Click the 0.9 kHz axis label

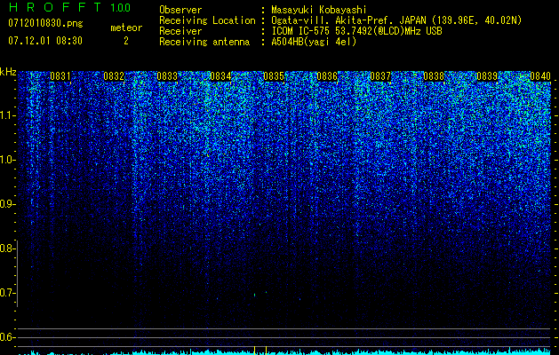(7, 204)
